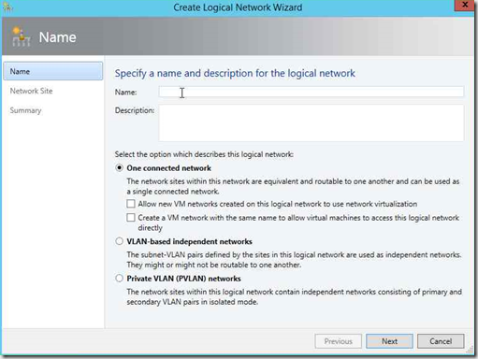Screen dimensions: 478x359
Task: Click the One connected network label text
Action: 168,168
